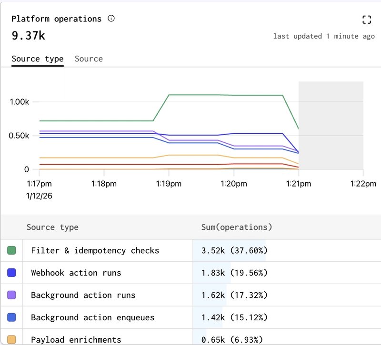
Task: Click the Webhook action runs color swatch
Action: 12,273
